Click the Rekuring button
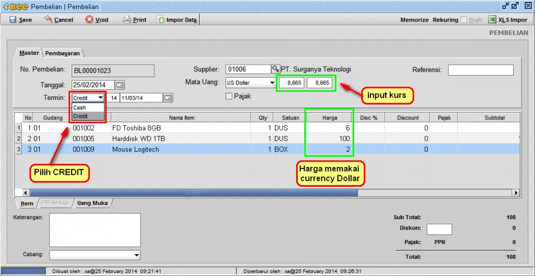The height and width of the screenshot is (276, 535). coord(445,20)
